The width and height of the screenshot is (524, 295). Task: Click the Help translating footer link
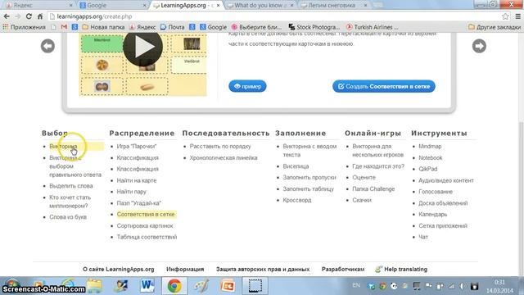[401, 270]
